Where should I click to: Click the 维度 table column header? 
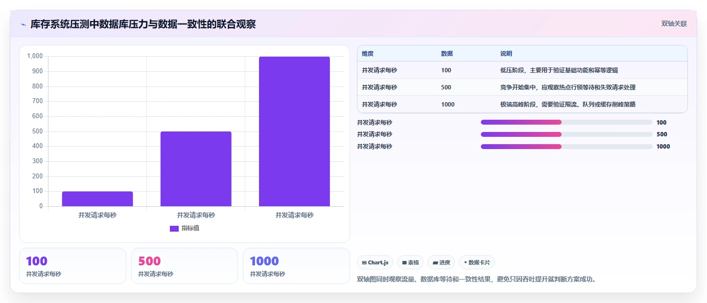pos(367,53)
